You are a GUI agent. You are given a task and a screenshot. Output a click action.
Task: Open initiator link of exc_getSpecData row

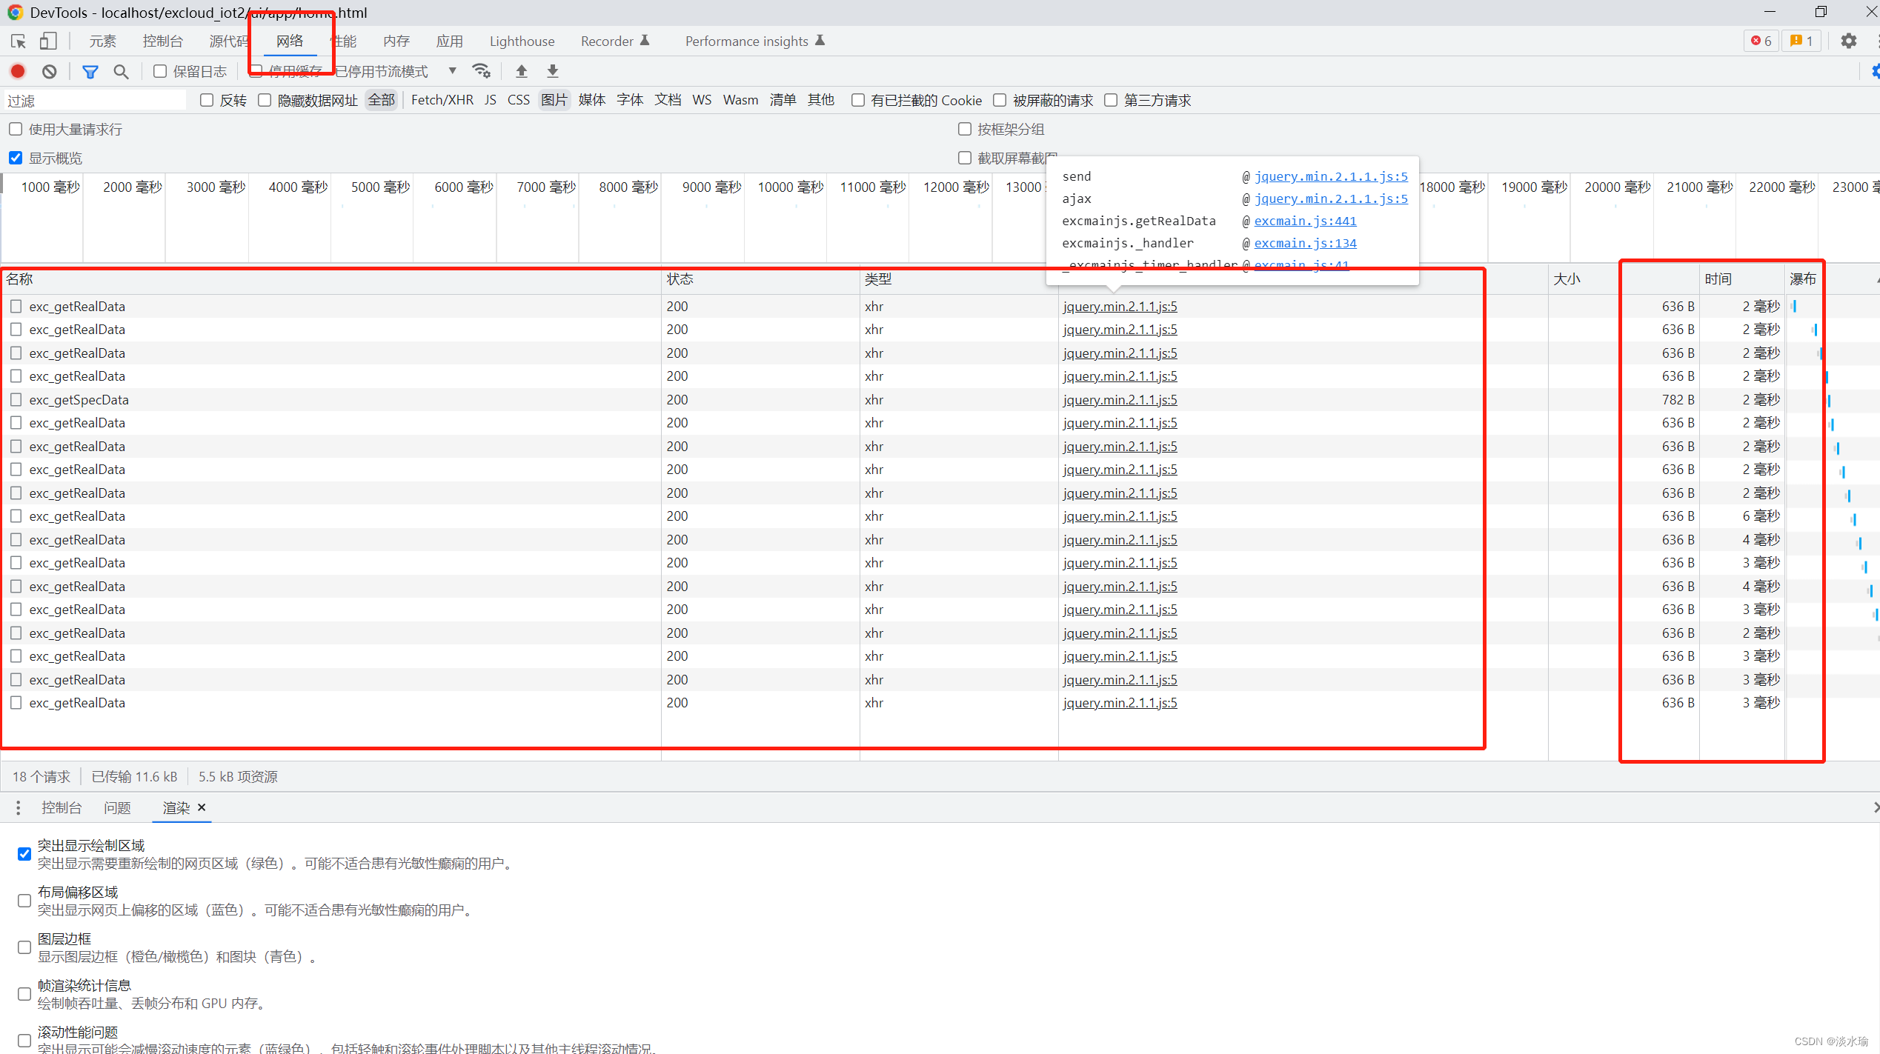1120,400
